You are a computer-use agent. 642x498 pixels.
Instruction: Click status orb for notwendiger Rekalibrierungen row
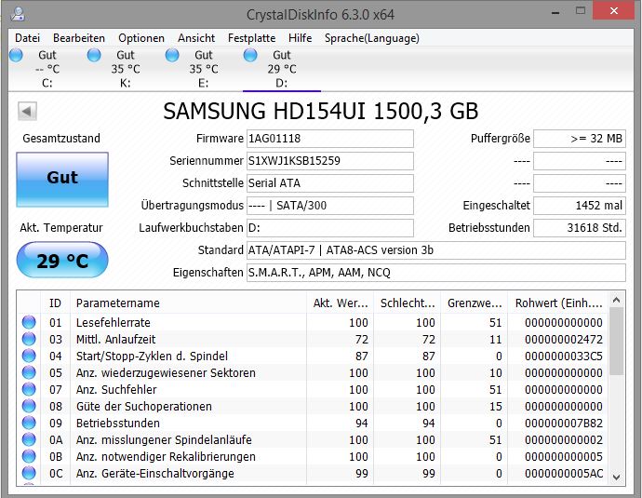pos(29,457)
